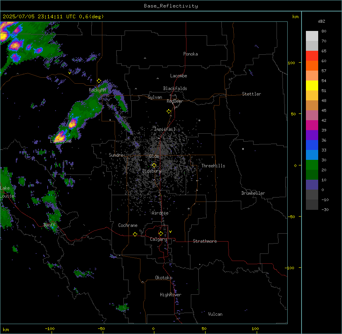Click the Limestone label near the storm cell
The height and width of the screenshot is (334, 342).
tap(61, 141)
